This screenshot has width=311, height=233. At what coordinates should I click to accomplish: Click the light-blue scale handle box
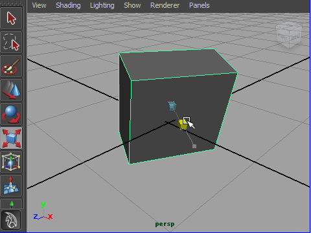pyautogui.click(x=172, y=105)
